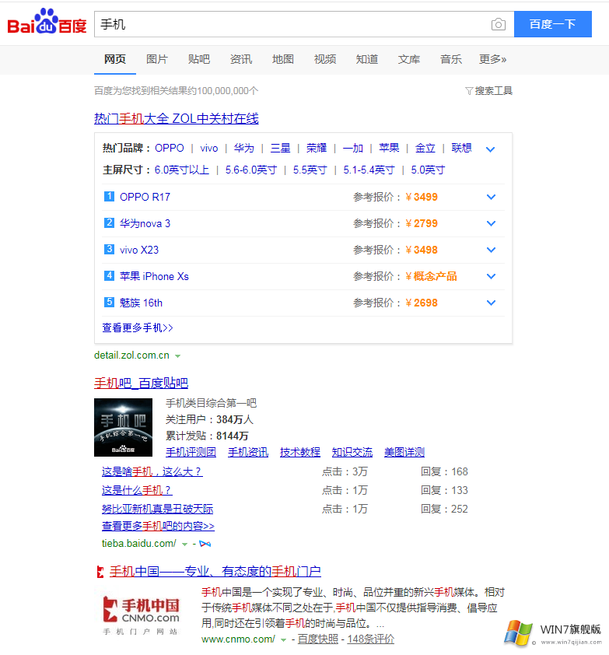The width and height of the screenshot is (609, 655).
Task: Open post 努比亚新机真是丑破天际
Action: [x=157, y=509]
